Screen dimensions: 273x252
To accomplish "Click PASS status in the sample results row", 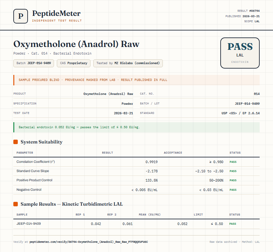I will click(x=233, y=224).
